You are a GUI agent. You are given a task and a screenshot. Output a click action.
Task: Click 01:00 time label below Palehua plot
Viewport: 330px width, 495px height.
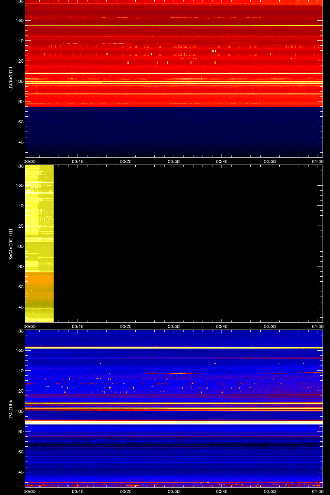click(318, 491)
